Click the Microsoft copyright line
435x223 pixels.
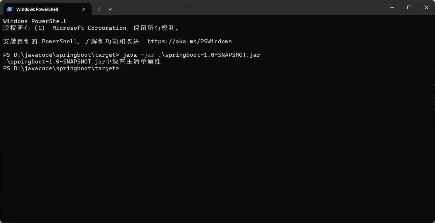point(91,28)
